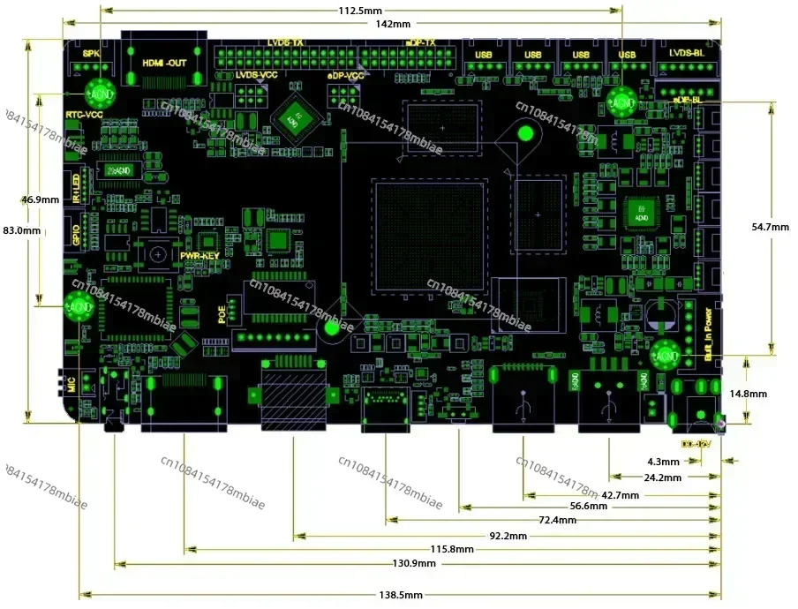
Task: Click the 42.7mm dimension label
Action: (621, 495)
